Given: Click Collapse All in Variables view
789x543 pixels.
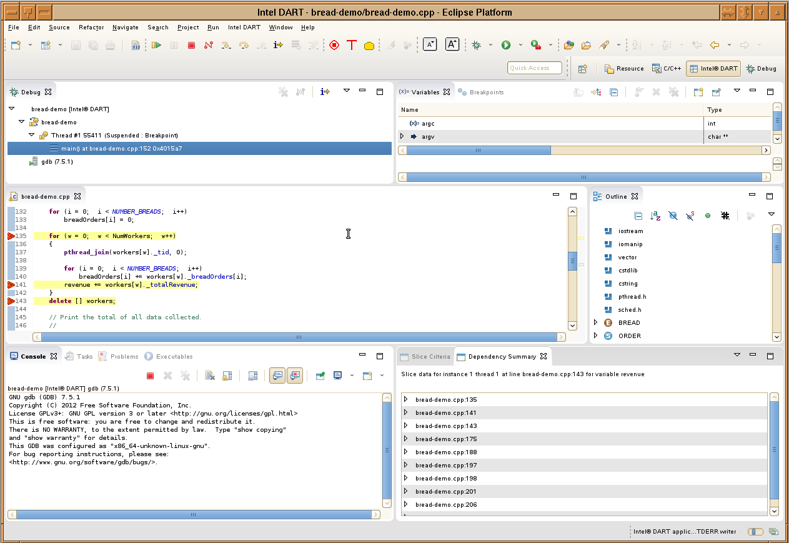Looking at the screenshot, I should point(613,92).
